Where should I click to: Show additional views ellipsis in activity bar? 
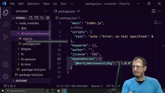5,49
